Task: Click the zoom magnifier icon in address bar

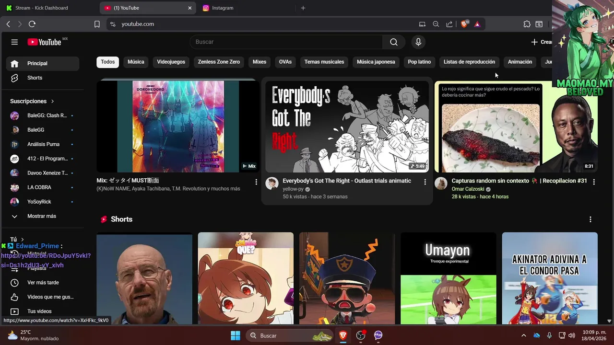Action: [x=436, y=24]
